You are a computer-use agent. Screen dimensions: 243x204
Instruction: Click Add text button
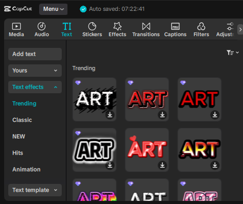tap(35, 54)
